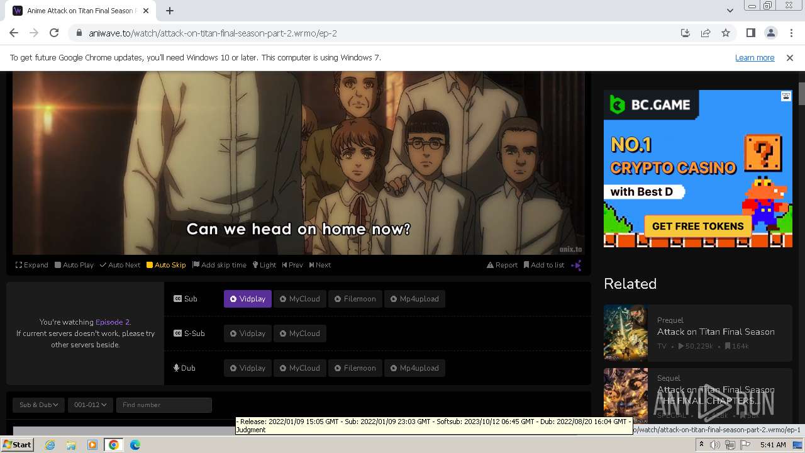The image size is (805, 453).
Task: Select Dub Filemoon server
Action: 355,368
